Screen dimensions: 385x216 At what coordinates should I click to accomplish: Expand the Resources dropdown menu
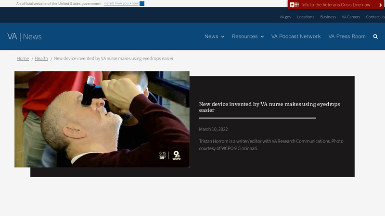(247, 36)
